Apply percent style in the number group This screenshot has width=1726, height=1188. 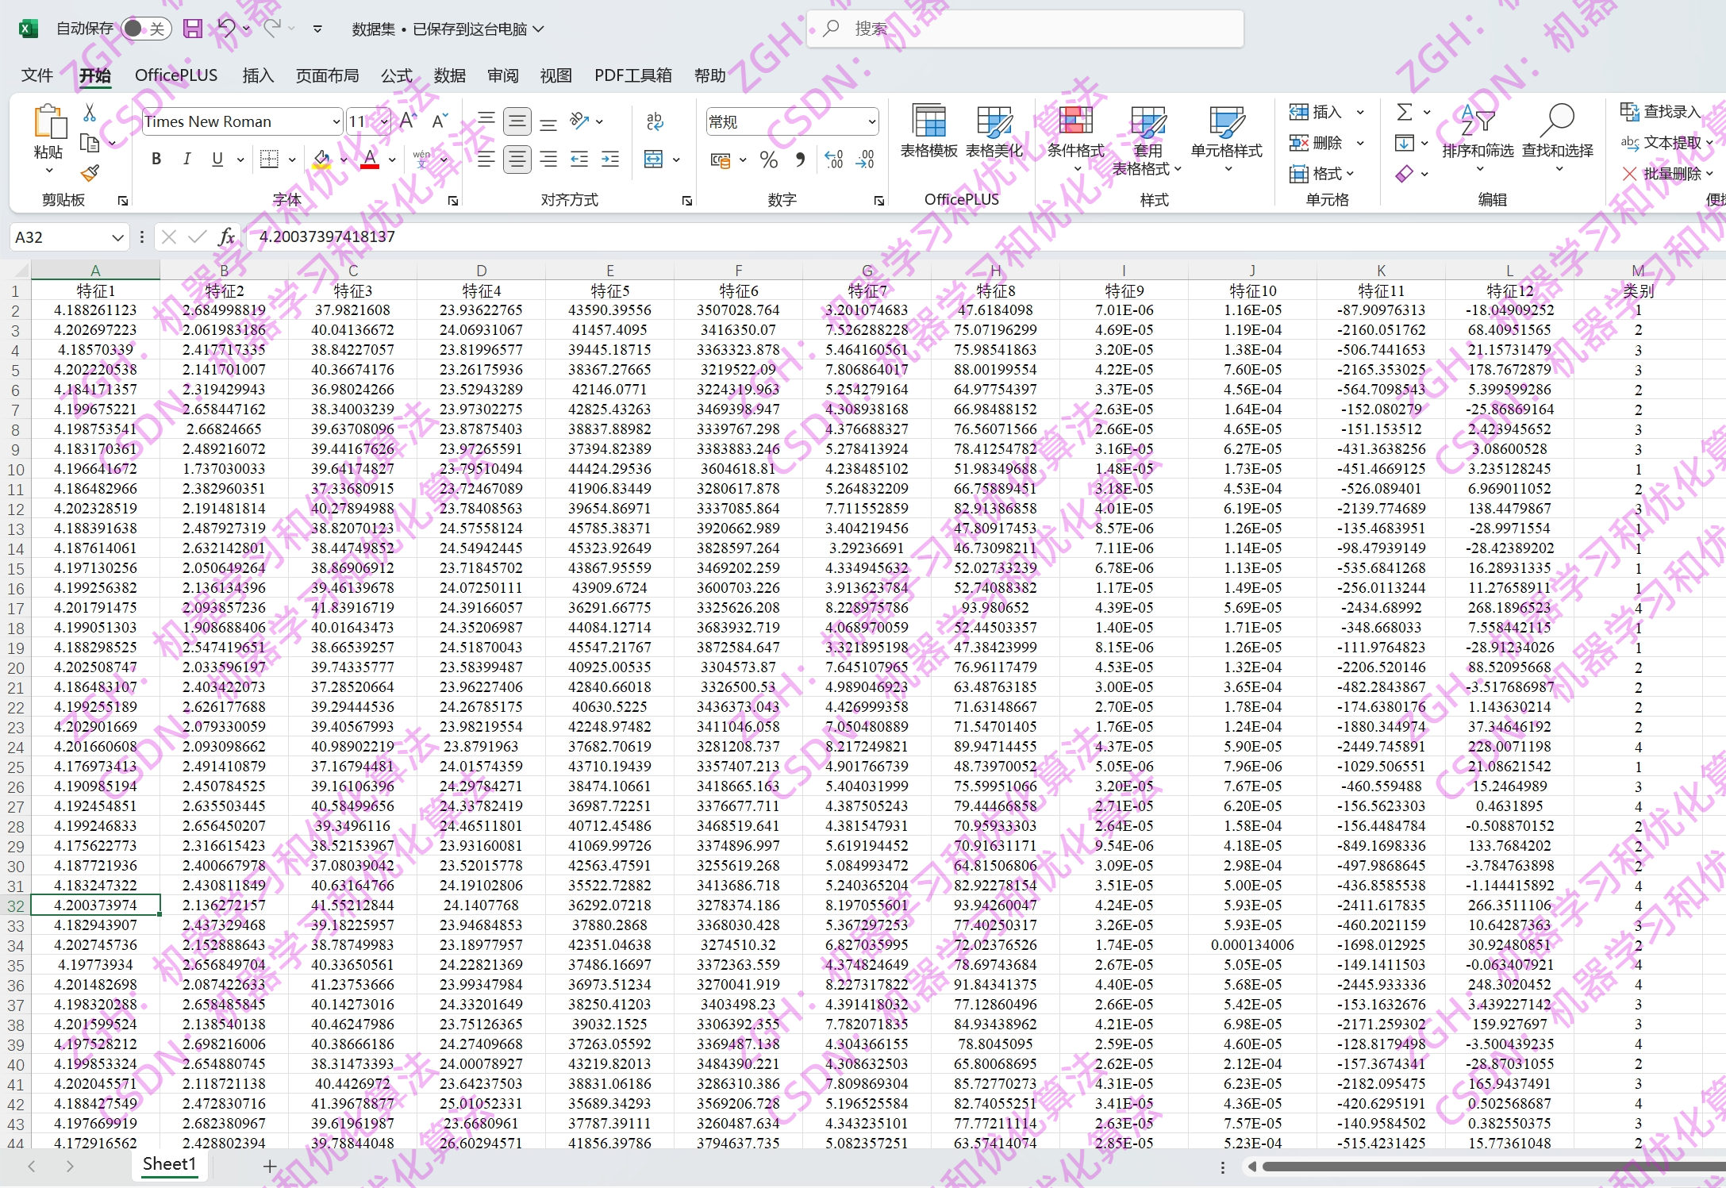pos(767,160)
